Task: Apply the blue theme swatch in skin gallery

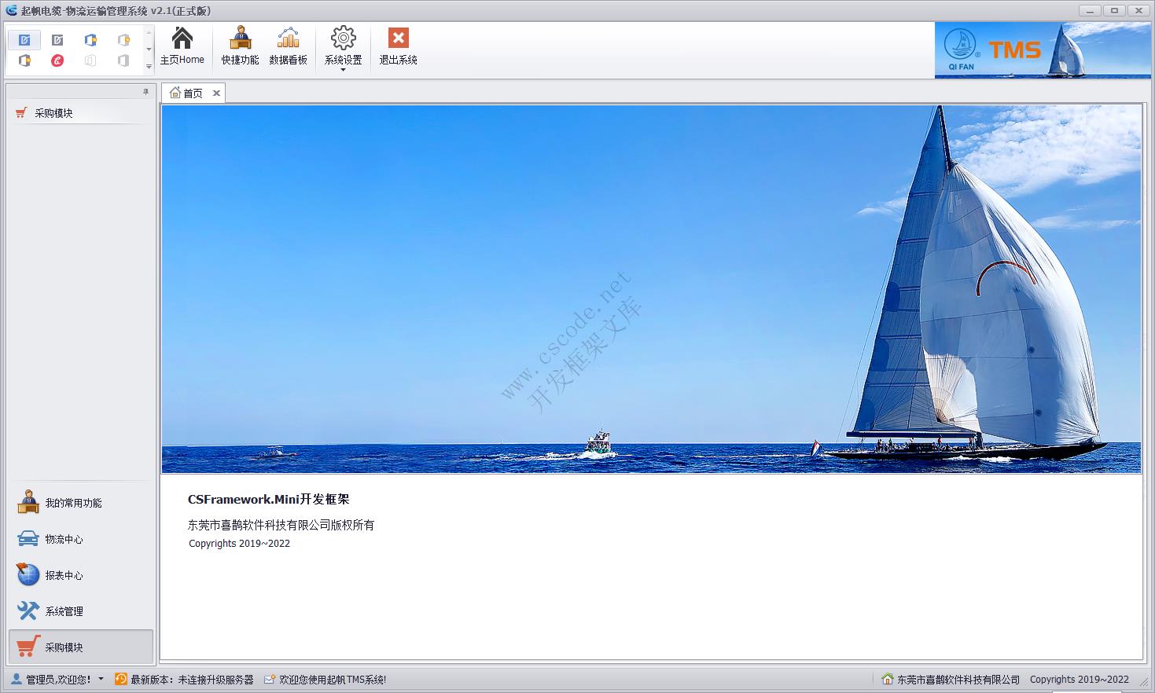Action: click(24, 39)
